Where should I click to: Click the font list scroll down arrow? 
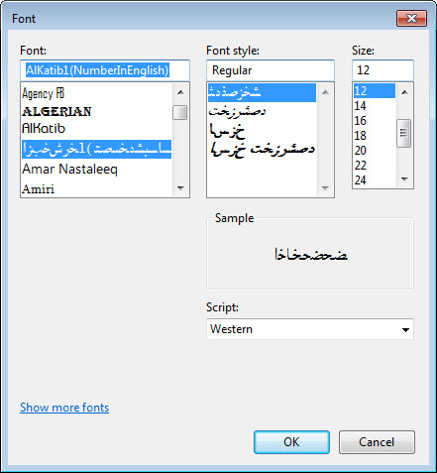[180, 187]
